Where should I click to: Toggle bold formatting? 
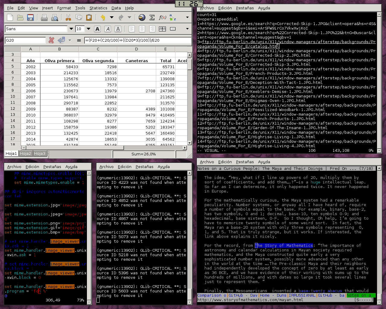(97, 29)
